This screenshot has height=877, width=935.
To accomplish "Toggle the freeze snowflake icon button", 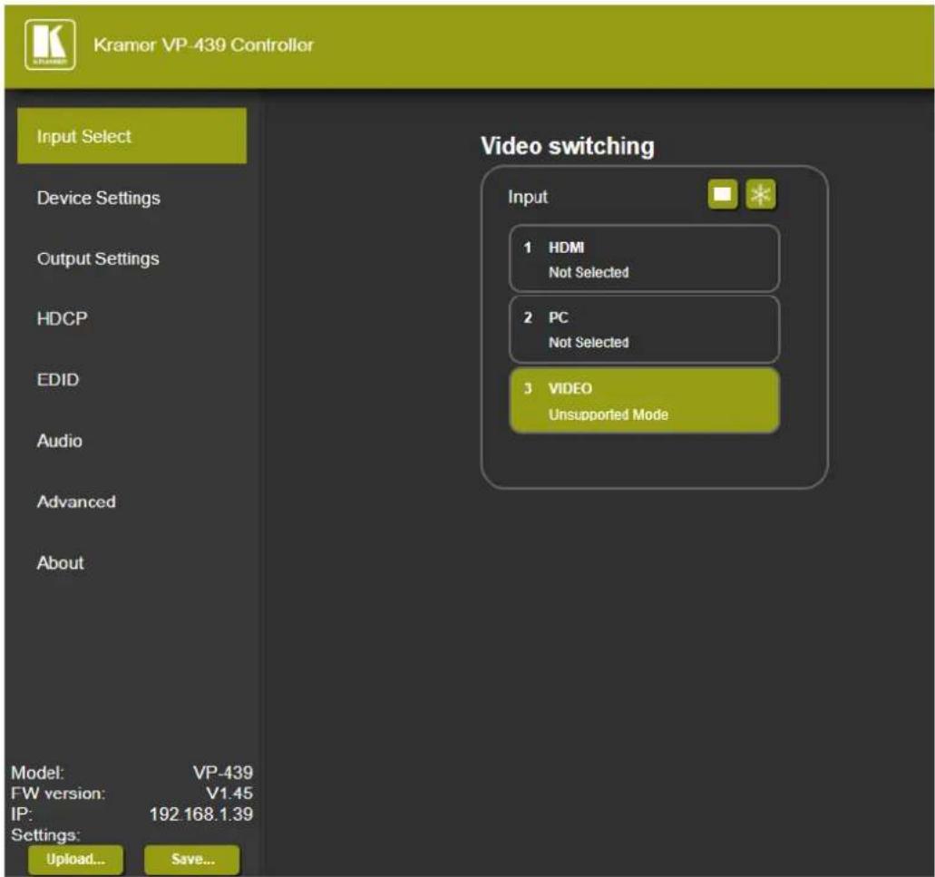I will point(761,194).
